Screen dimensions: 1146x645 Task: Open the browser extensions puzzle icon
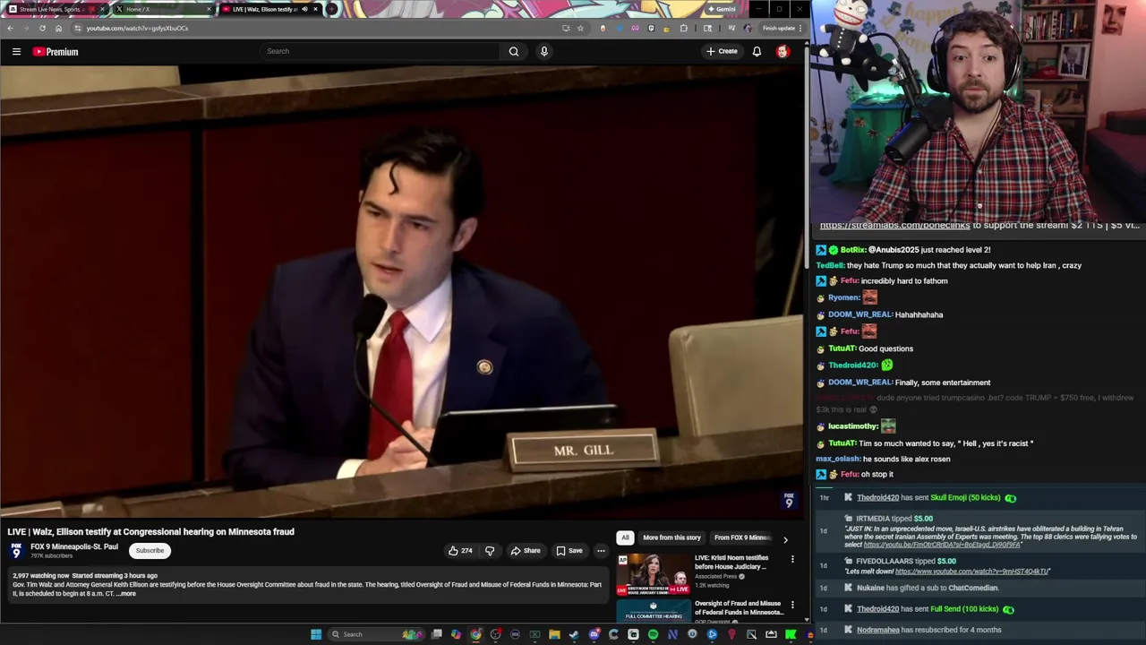(684, 28)
